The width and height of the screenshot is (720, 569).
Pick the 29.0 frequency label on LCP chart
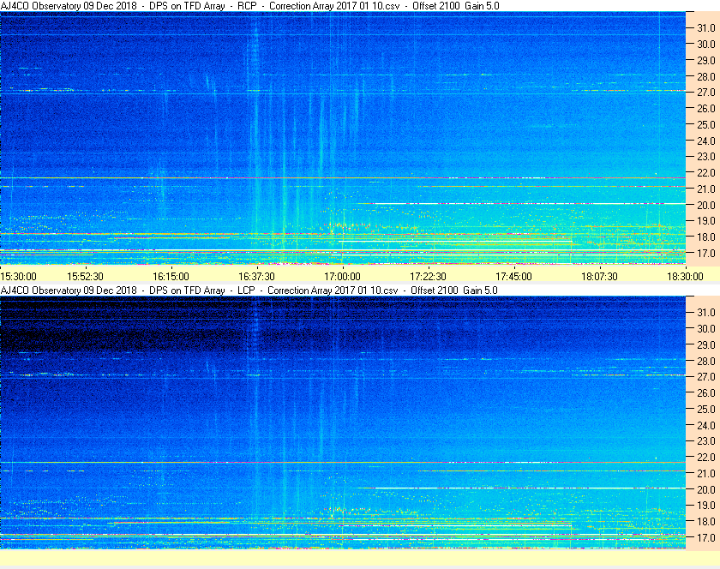[x=706, y=344]
